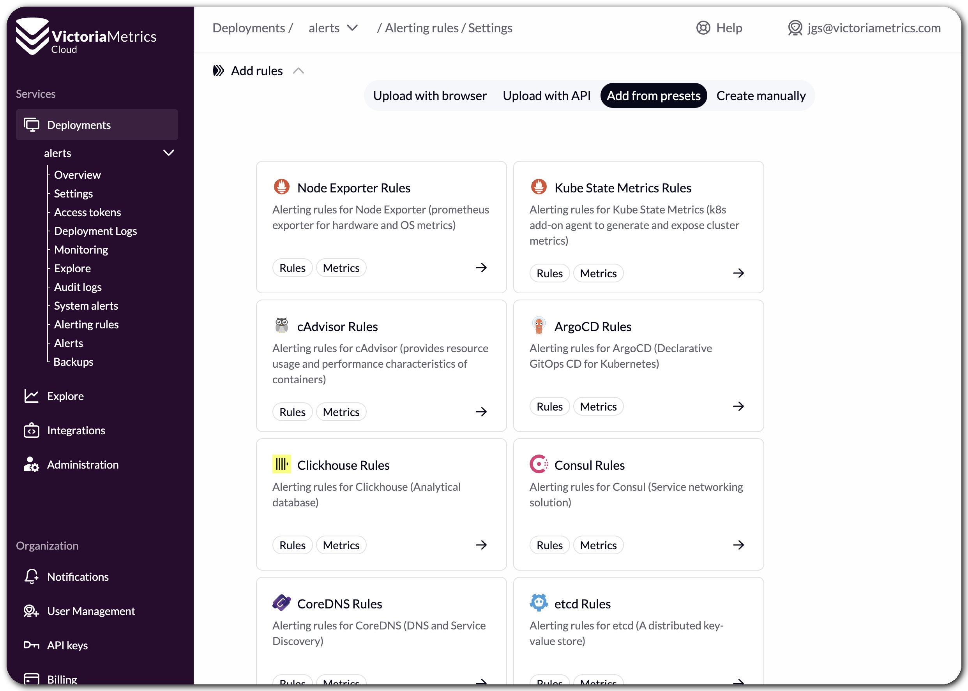Switch to Upload with browser tab

click(x=429, y=96)
